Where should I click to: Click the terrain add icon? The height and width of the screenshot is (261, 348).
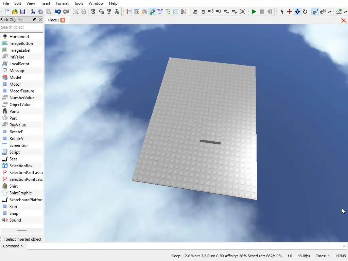coord(339,12)
